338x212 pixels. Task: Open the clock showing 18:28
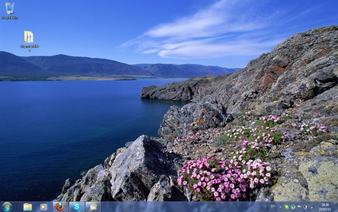(x=325, y=207)
